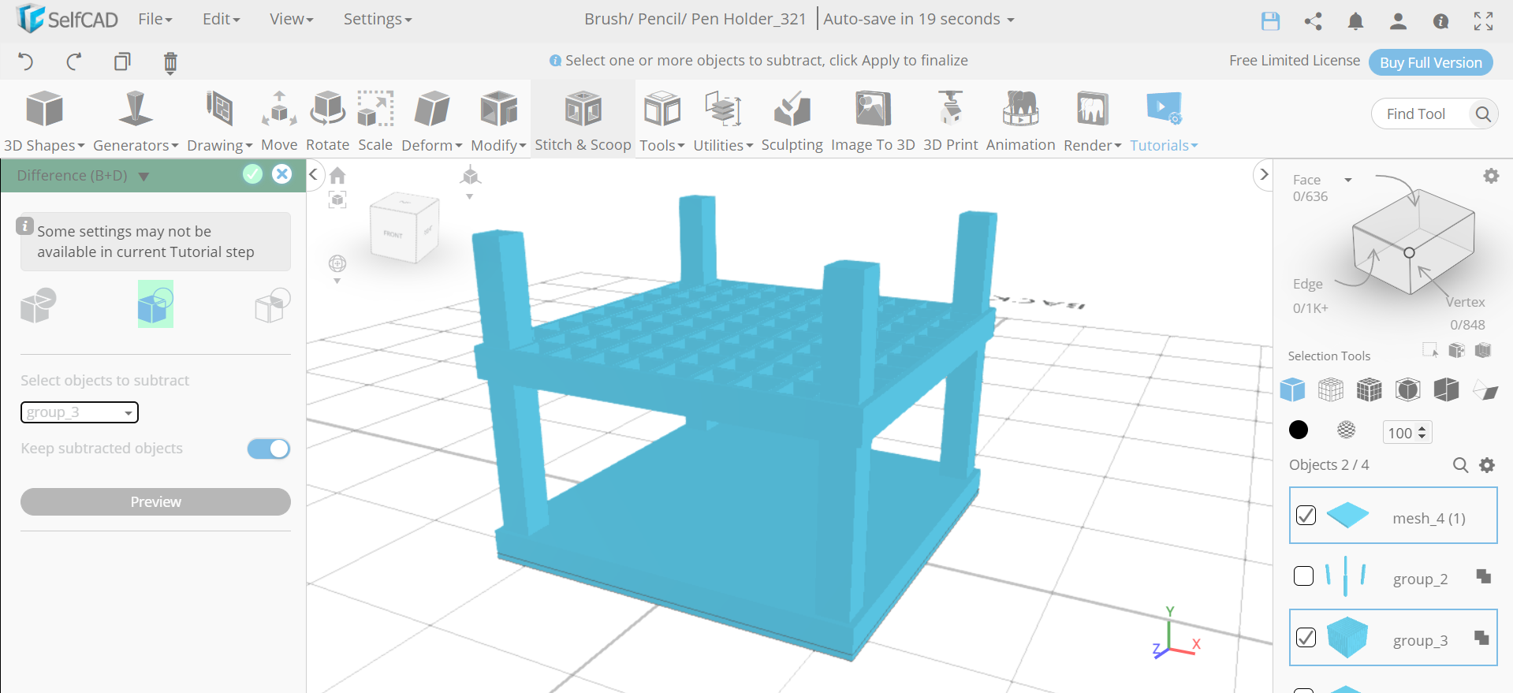Collapse the left panel arrow

pyautogui.click(x=313, y=174)
